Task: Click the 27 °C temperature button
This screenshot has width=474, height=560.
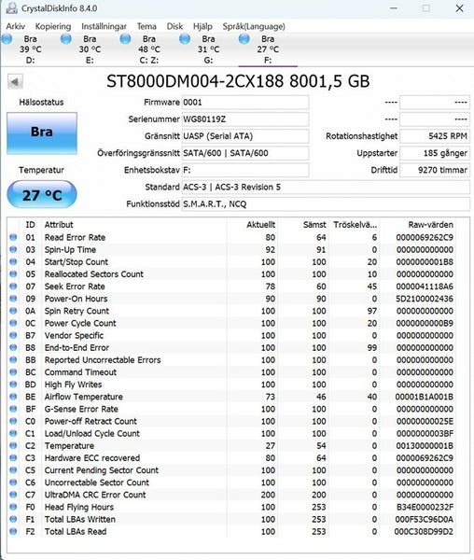Action: (42, 195)
